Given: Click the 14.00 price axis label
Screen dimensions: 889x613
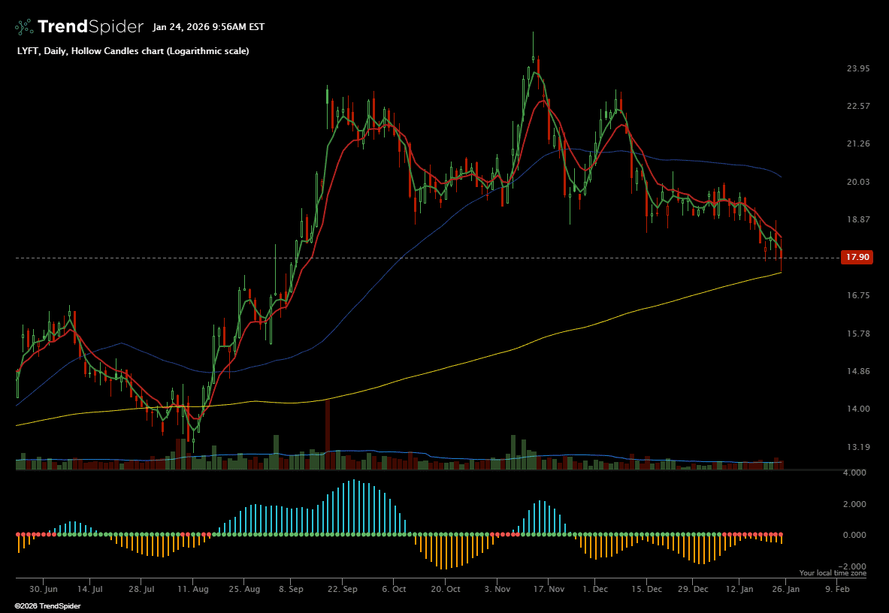Looking at the screenshot, I should pyautogui.click(x=857, y=409).
